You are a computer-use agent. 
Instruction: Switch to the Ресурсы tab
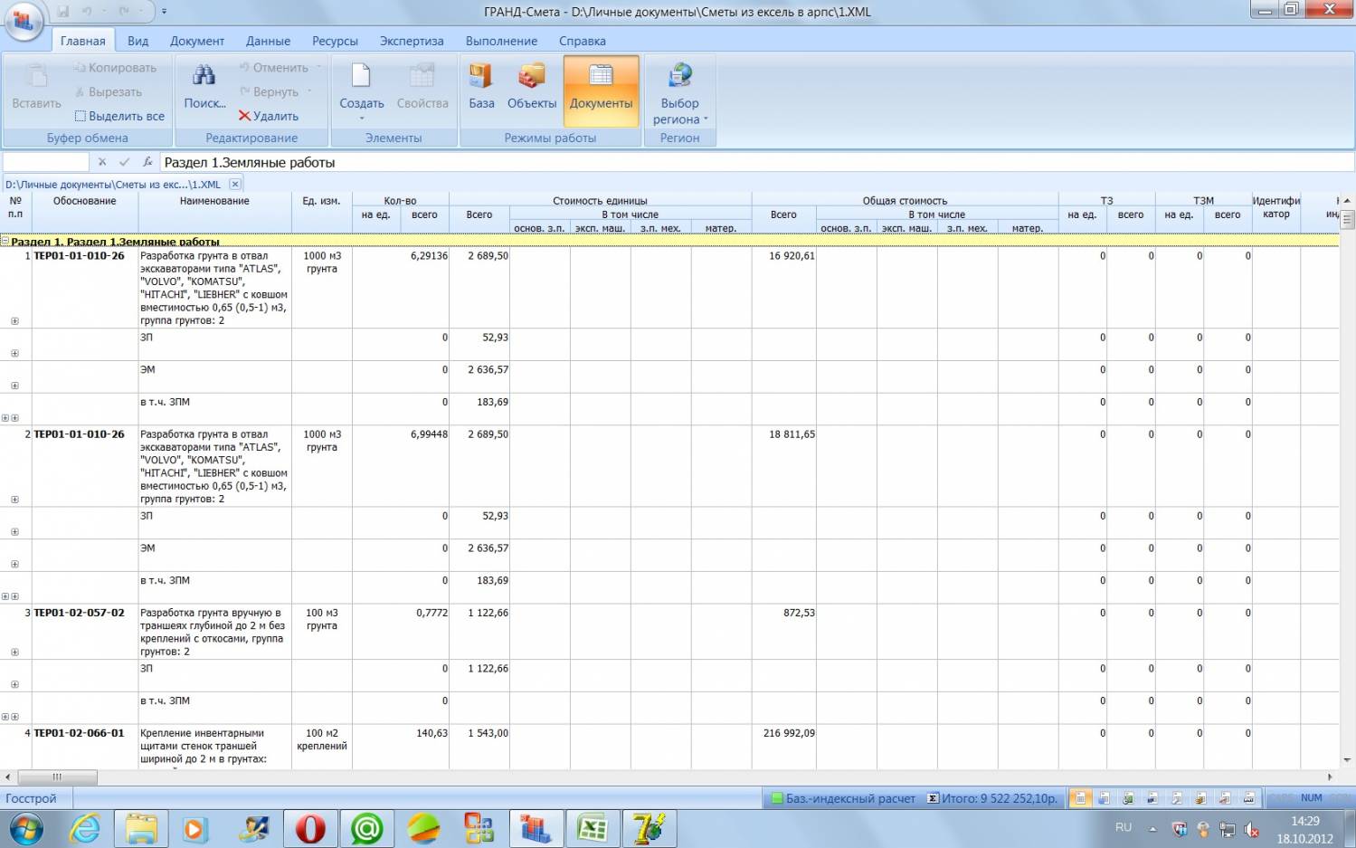[335, 41]
